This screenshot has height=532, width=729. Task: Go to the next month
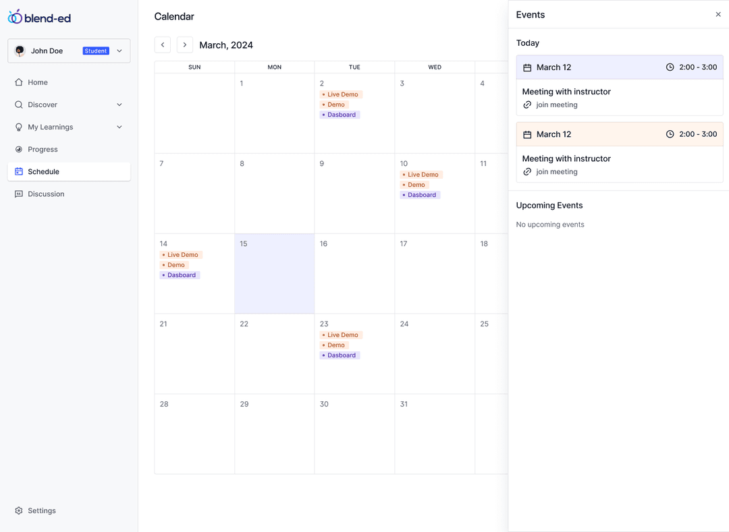pos(184,45)
